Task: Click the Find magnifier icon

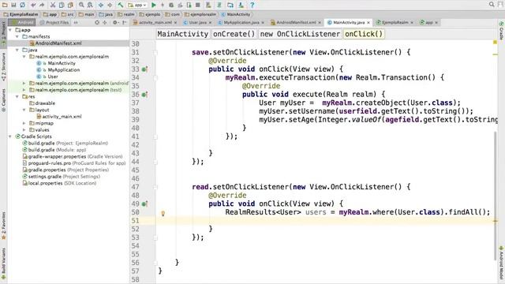Action: pyautogui.click(x=81, y=5)
